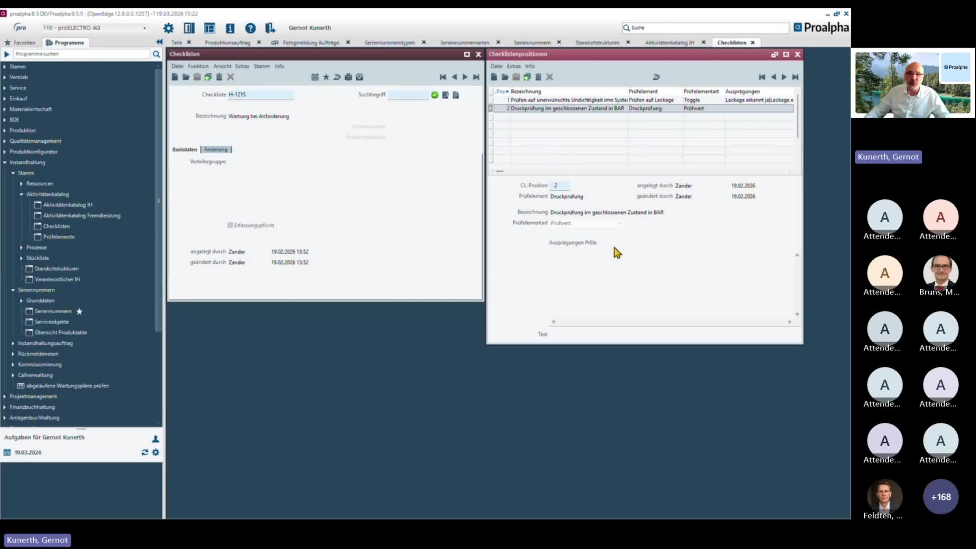Click the Programme suchen input field
Viewport: 976px width, 549px height.
(82, 54)
